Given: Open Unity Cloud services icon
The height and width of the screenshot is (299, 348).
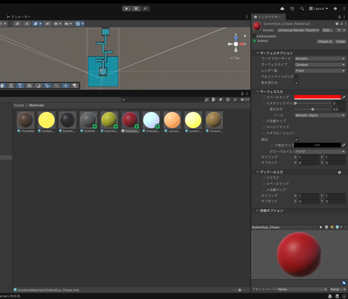Looking at the screenshot, I should tap(282, 9).
